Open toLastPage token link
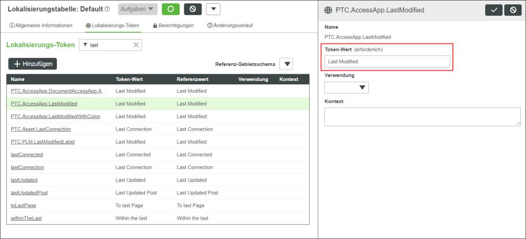Image resolution: width=526 pixels, height=239 pixels. pos(24,206)
